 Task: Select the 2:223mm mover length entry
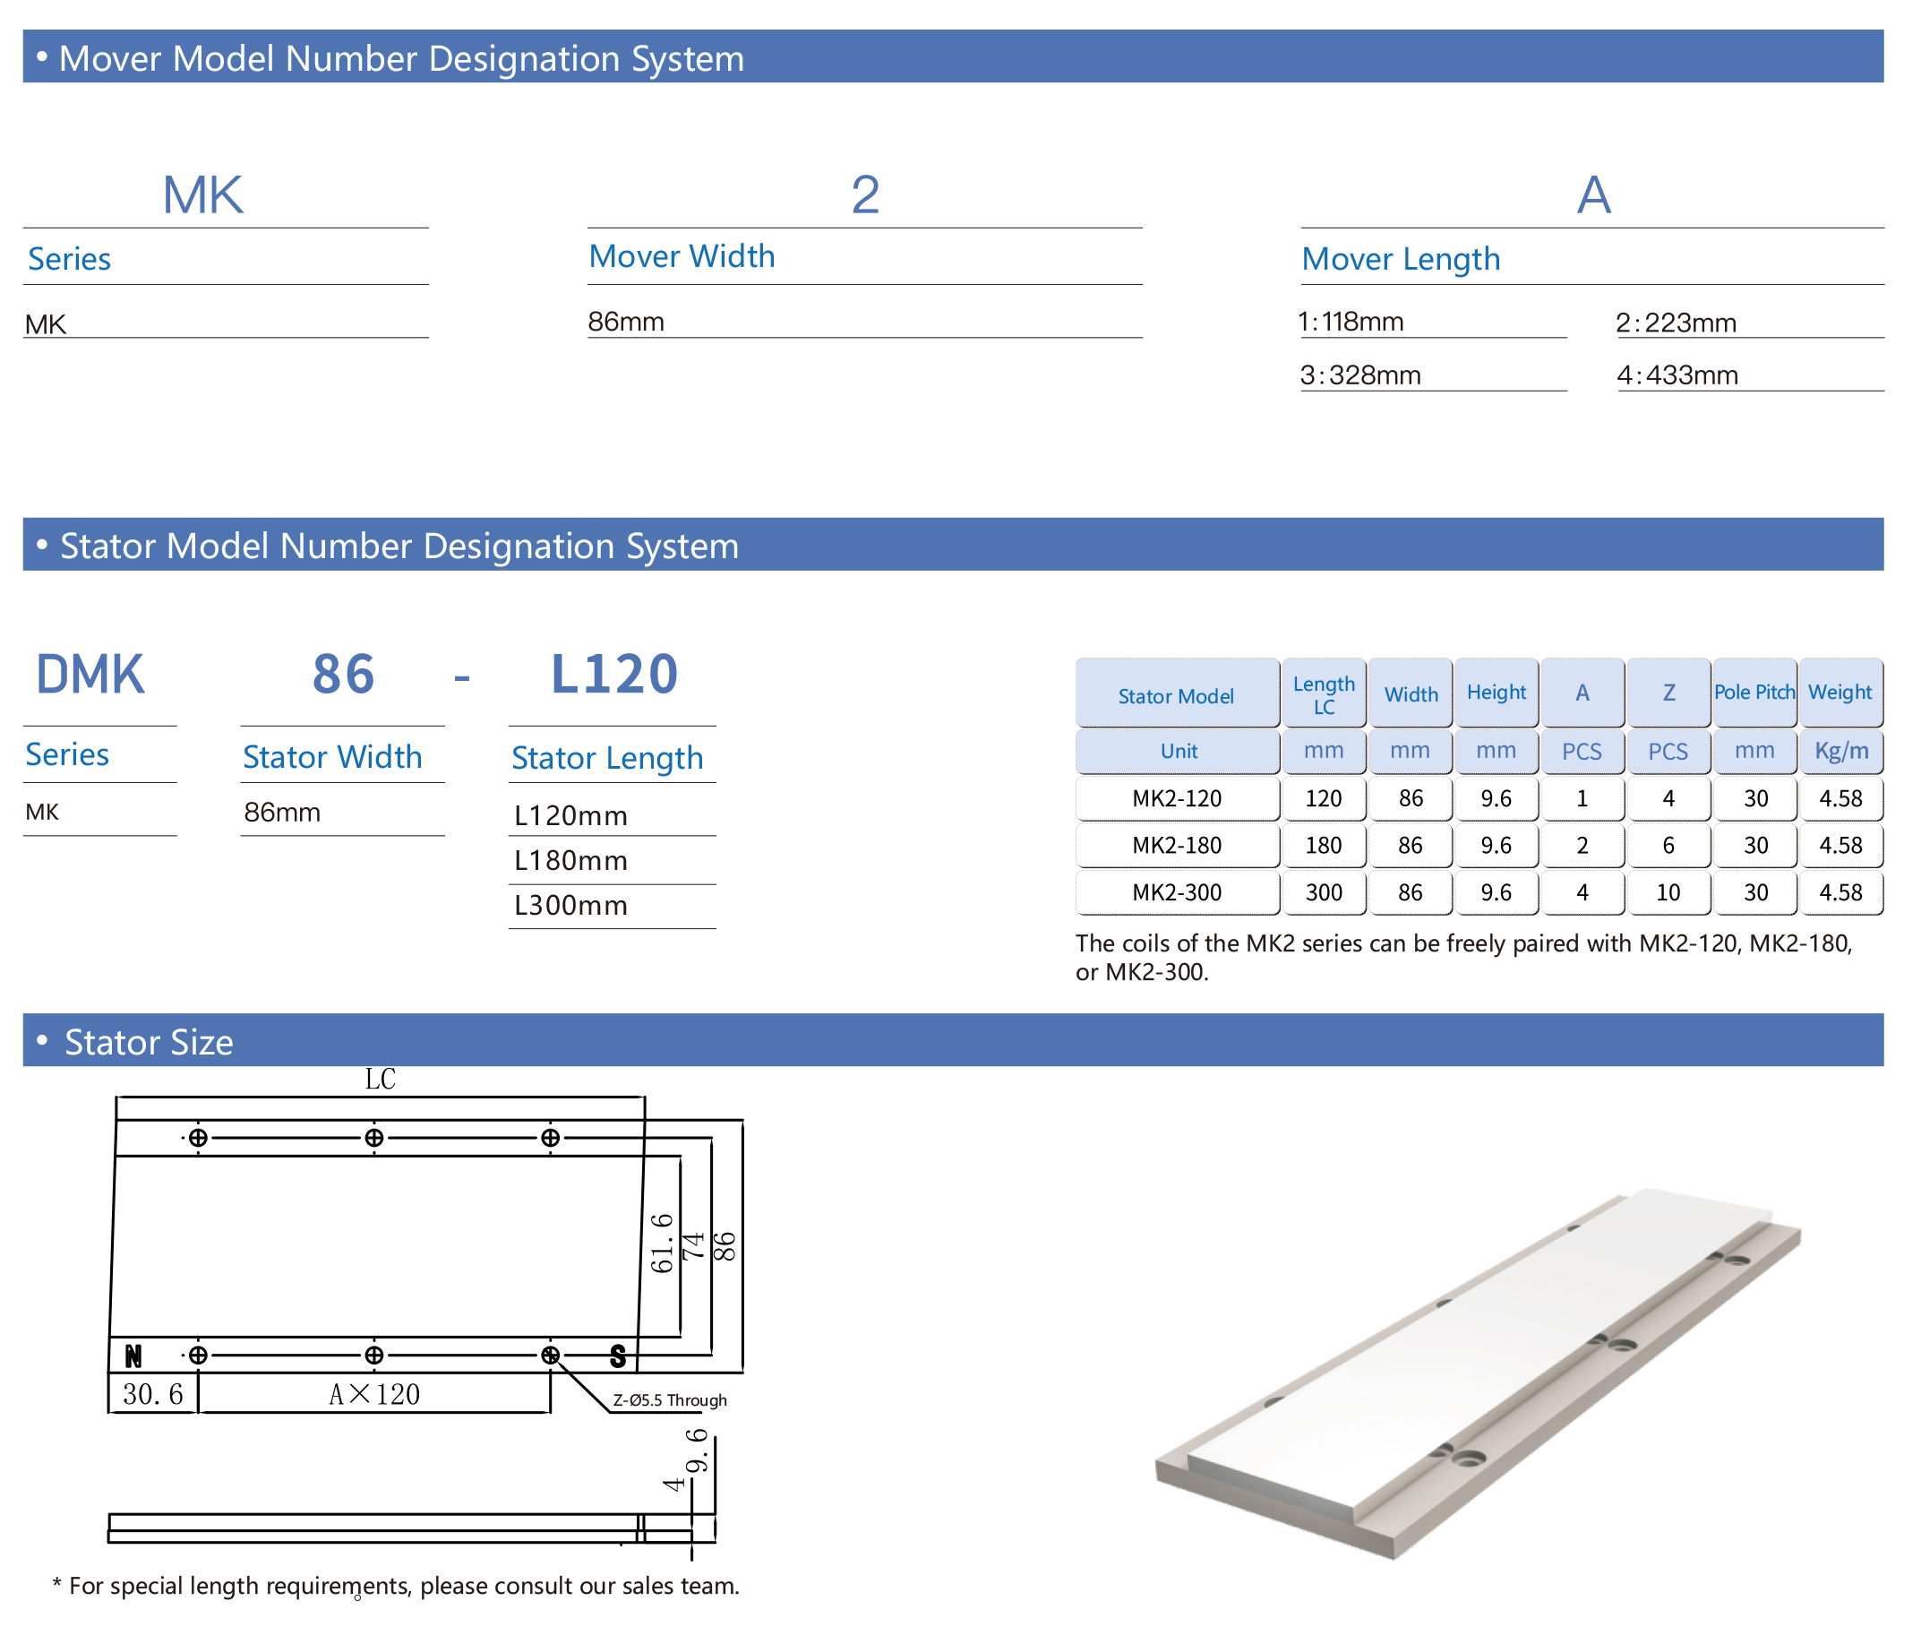coord(1677,323)
